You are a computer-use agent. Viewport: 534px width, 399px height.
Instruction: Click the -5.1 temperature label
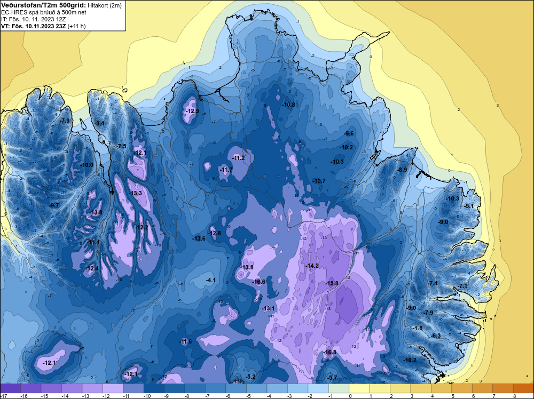469,206
